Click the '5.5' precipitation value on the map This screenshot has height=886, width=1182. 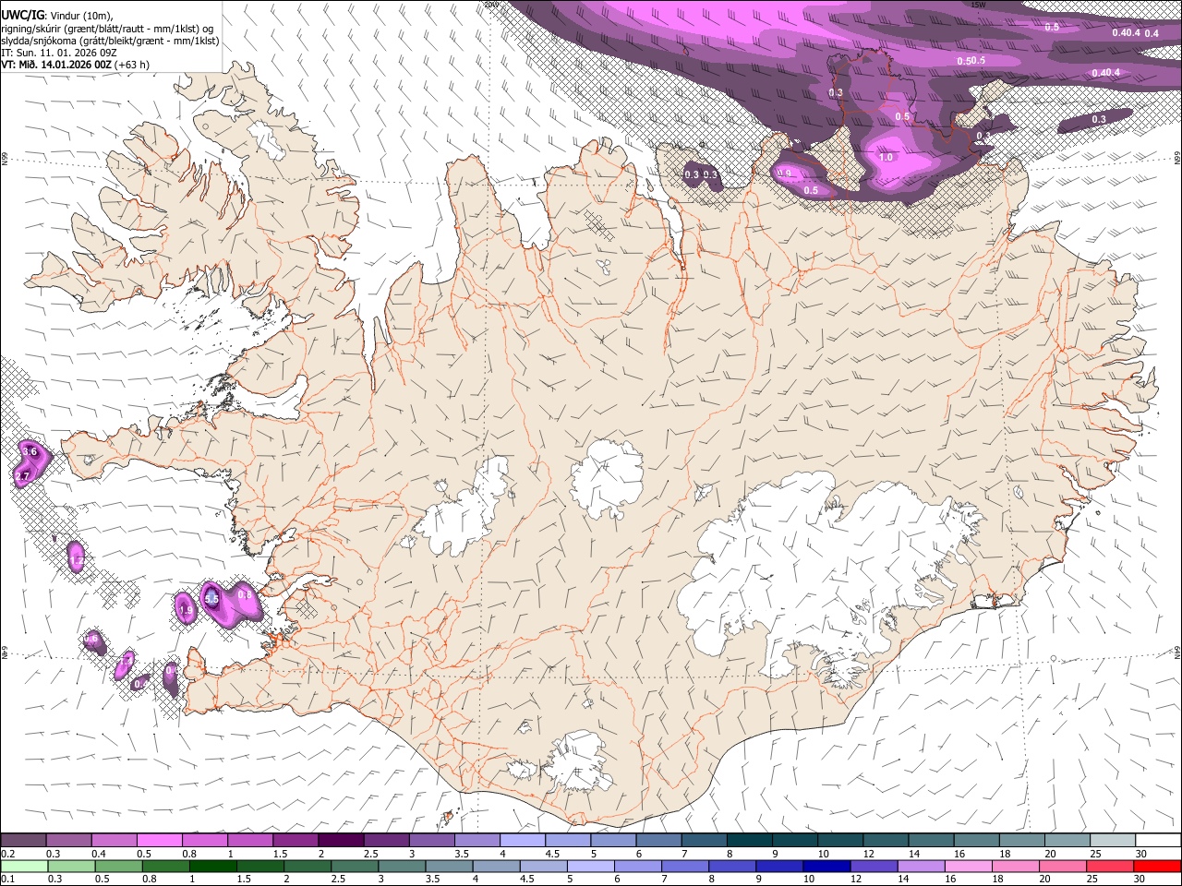pos(211,599)
